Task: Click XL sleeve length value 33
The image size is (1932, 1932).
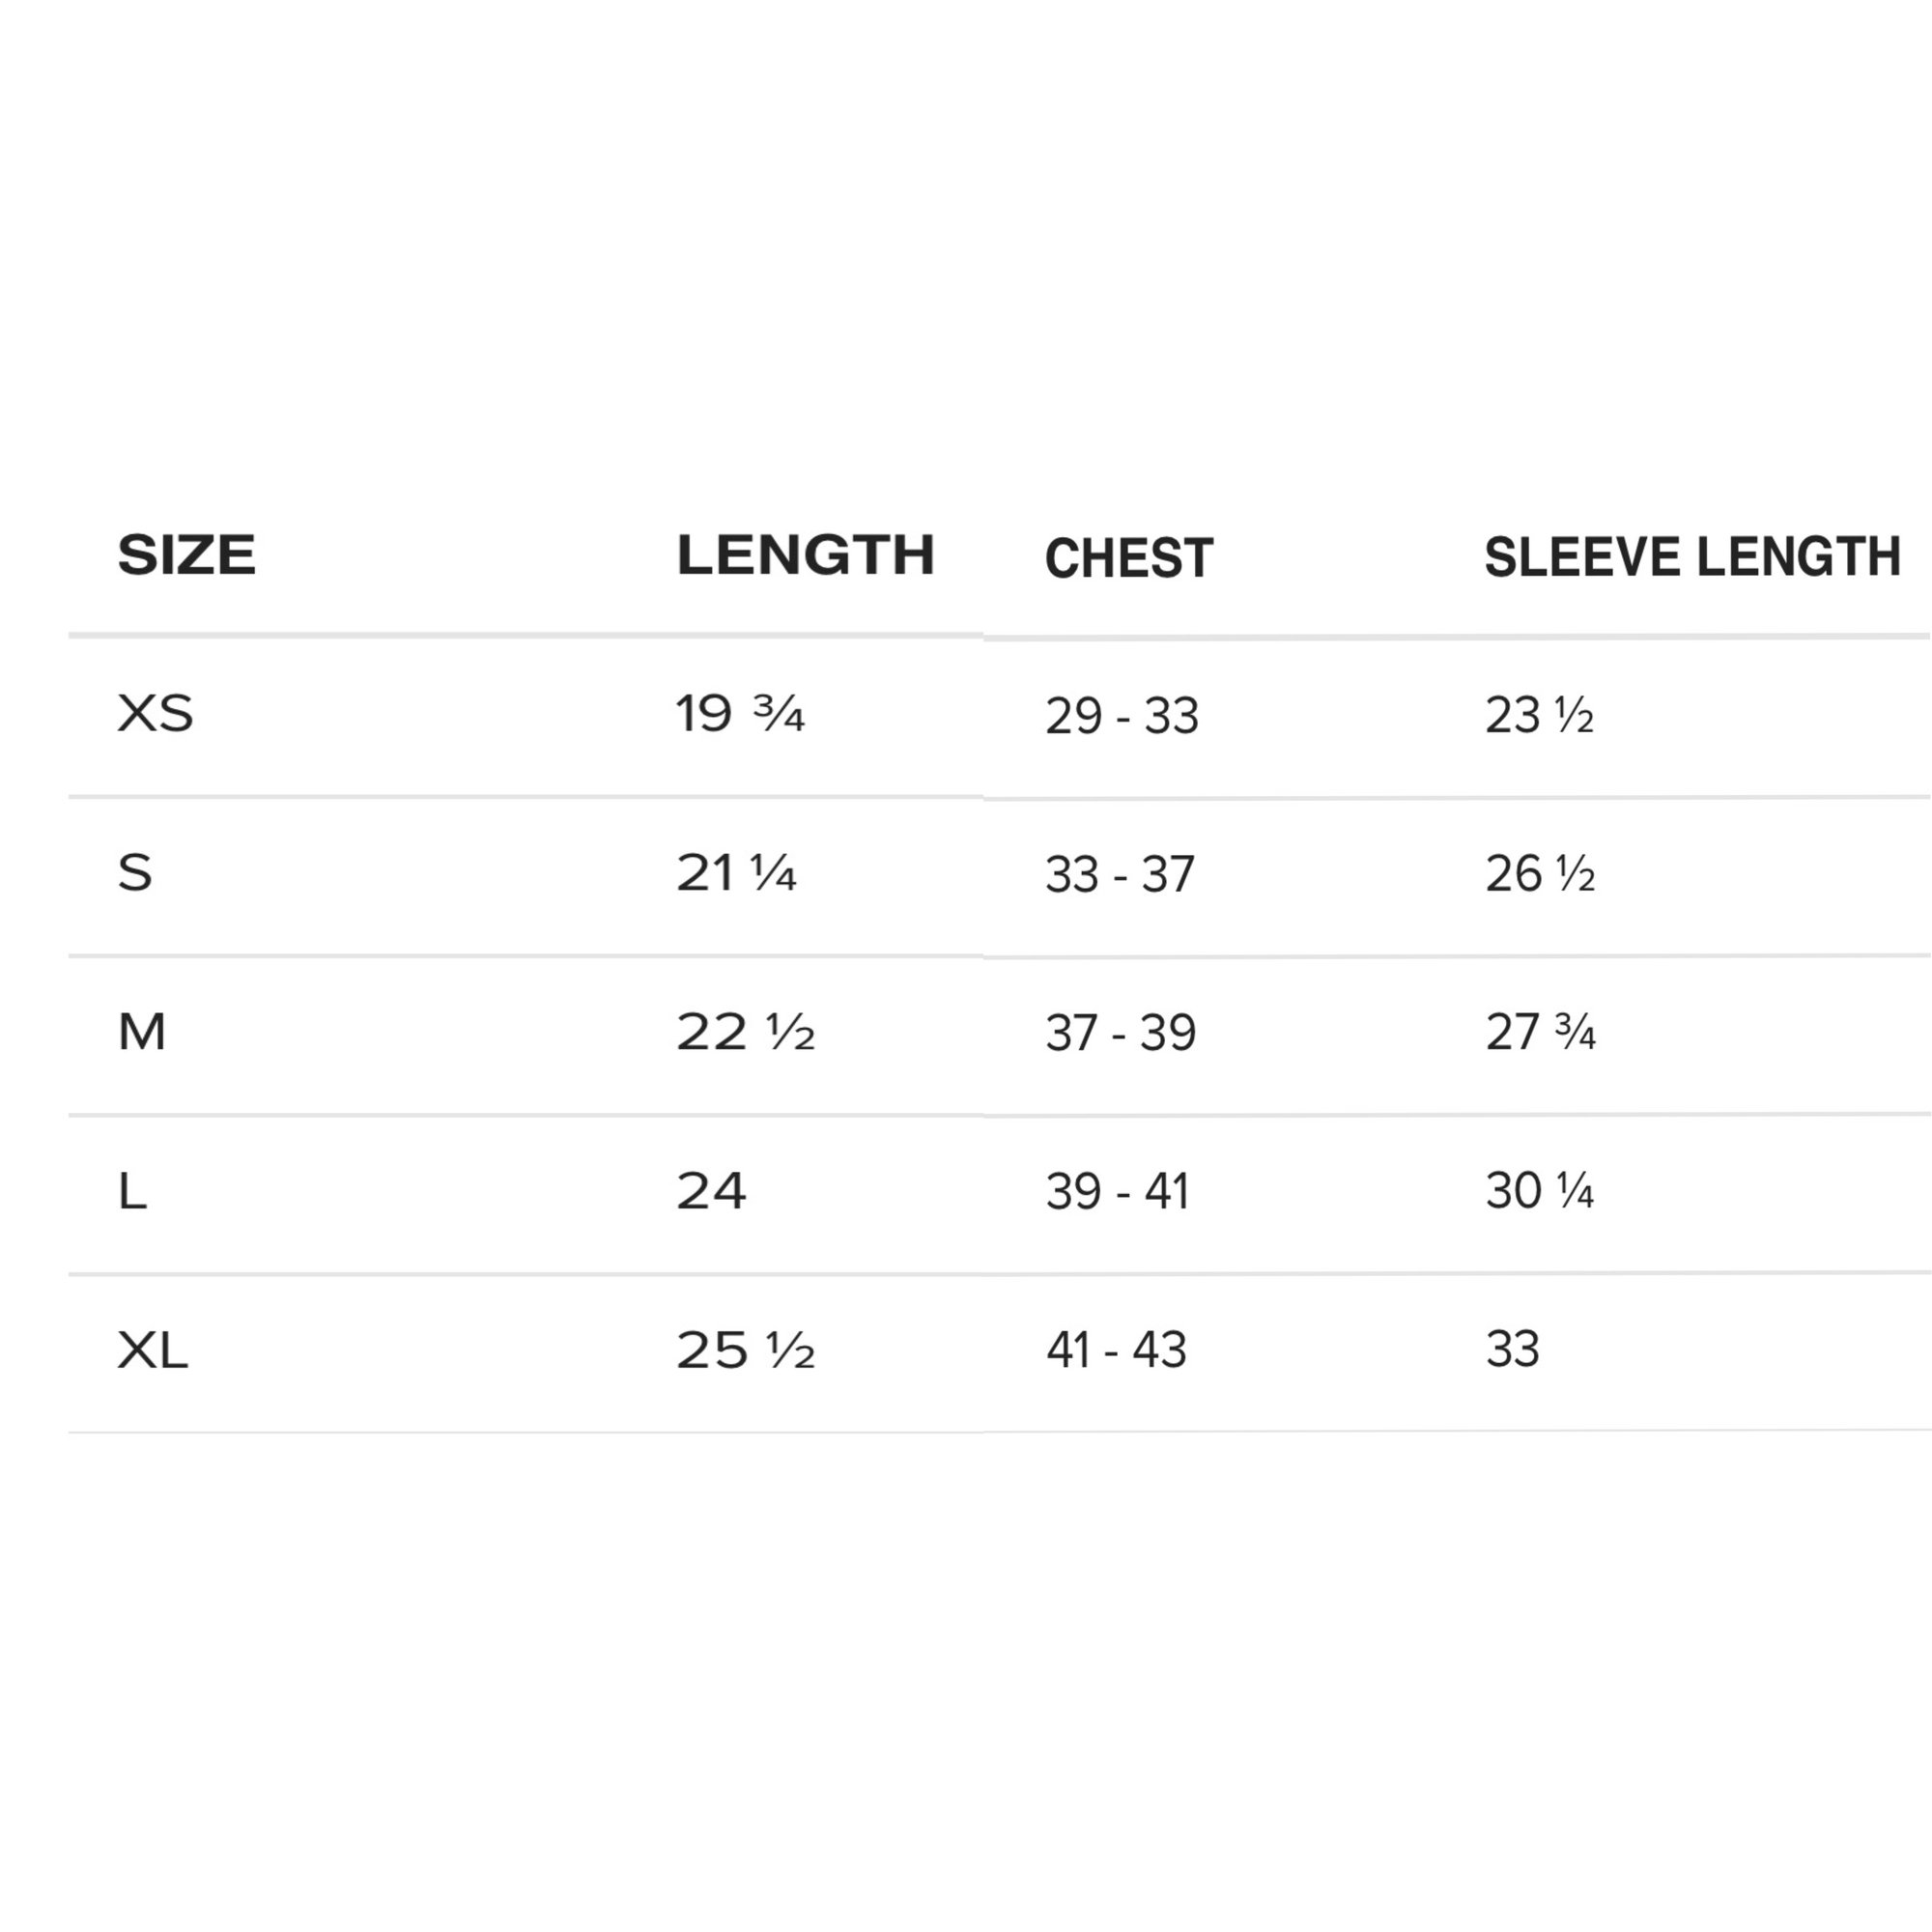Action: click(1512, 1350)
